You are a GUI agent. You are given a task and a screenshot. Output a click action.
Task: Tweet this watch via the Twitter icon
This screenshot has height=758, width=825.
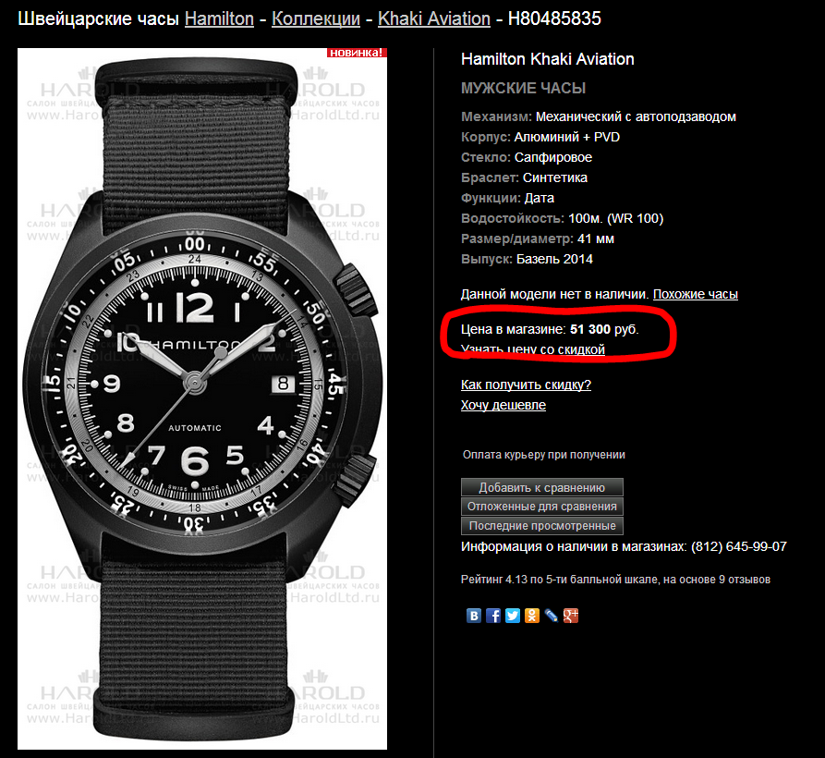click(x=513, y=616)
